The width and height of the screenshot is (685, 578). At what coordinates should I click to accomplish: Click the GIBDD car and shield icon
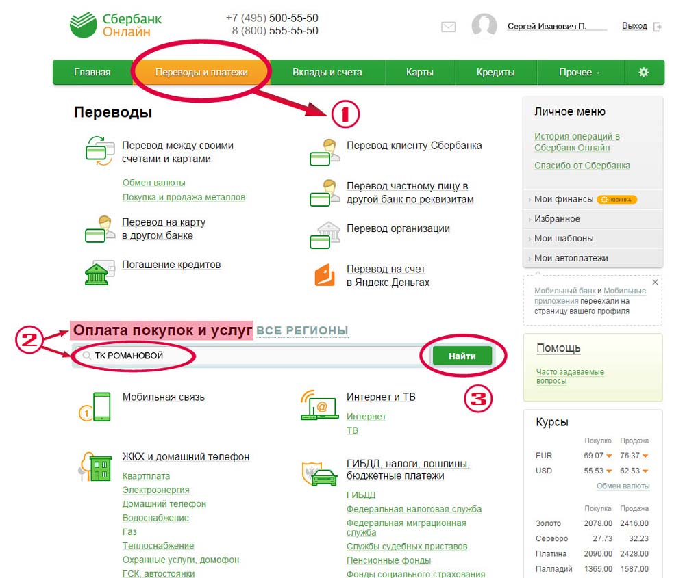pyautogui.click(x=319, y=474)
